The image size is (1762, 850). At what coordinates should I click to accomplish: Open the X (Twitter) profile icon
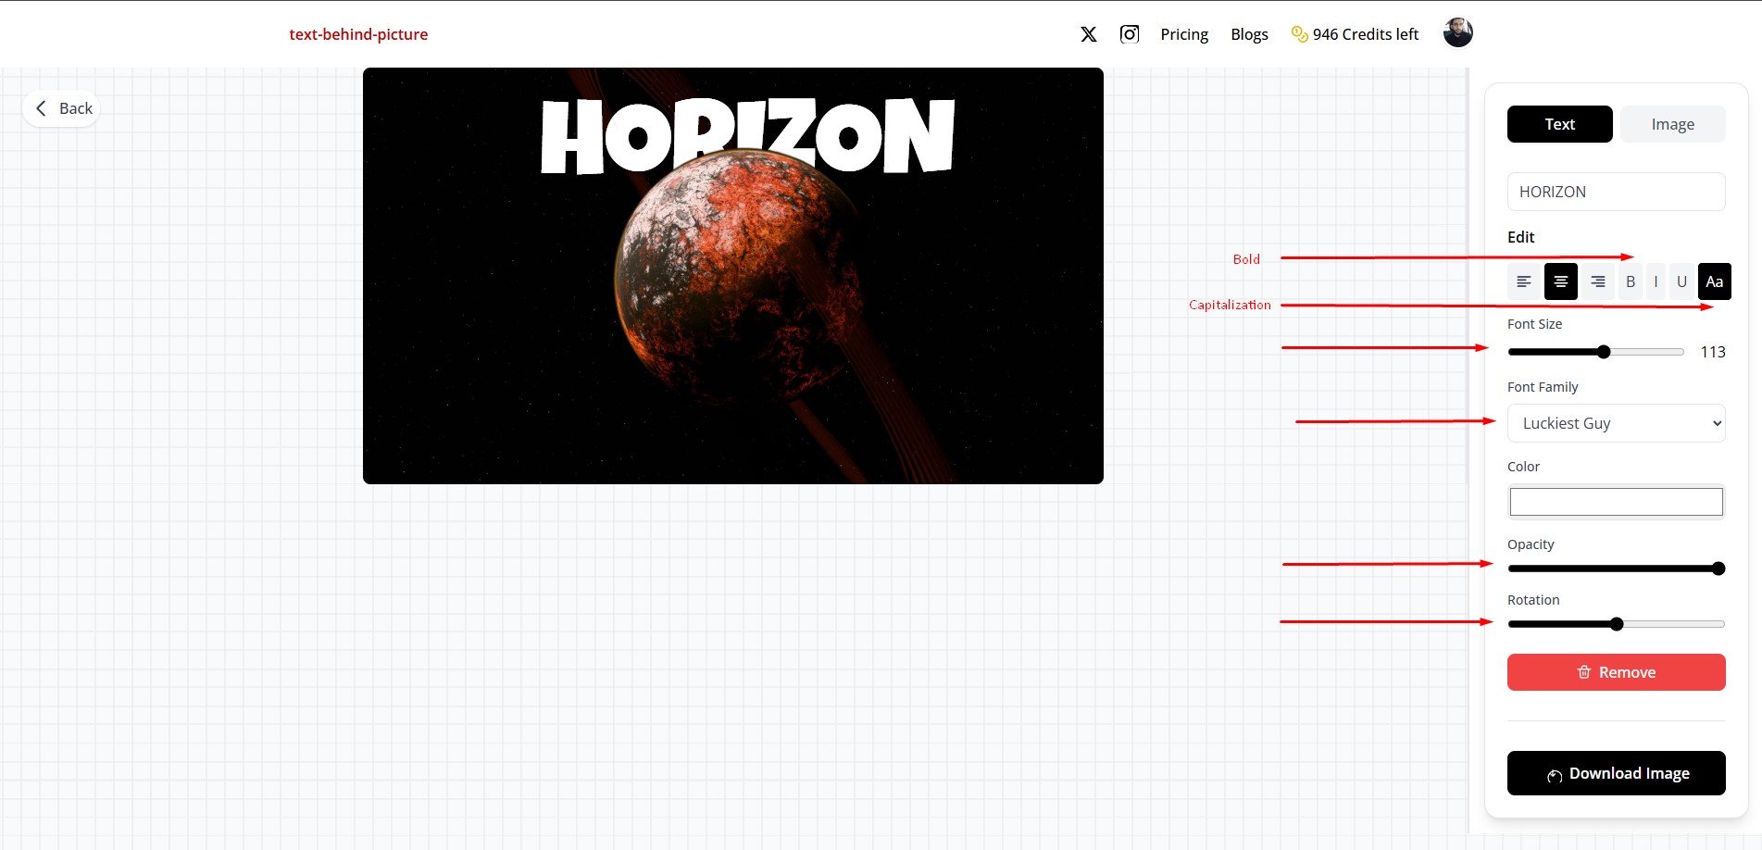pyautogui.click(x=1089, y=34)
